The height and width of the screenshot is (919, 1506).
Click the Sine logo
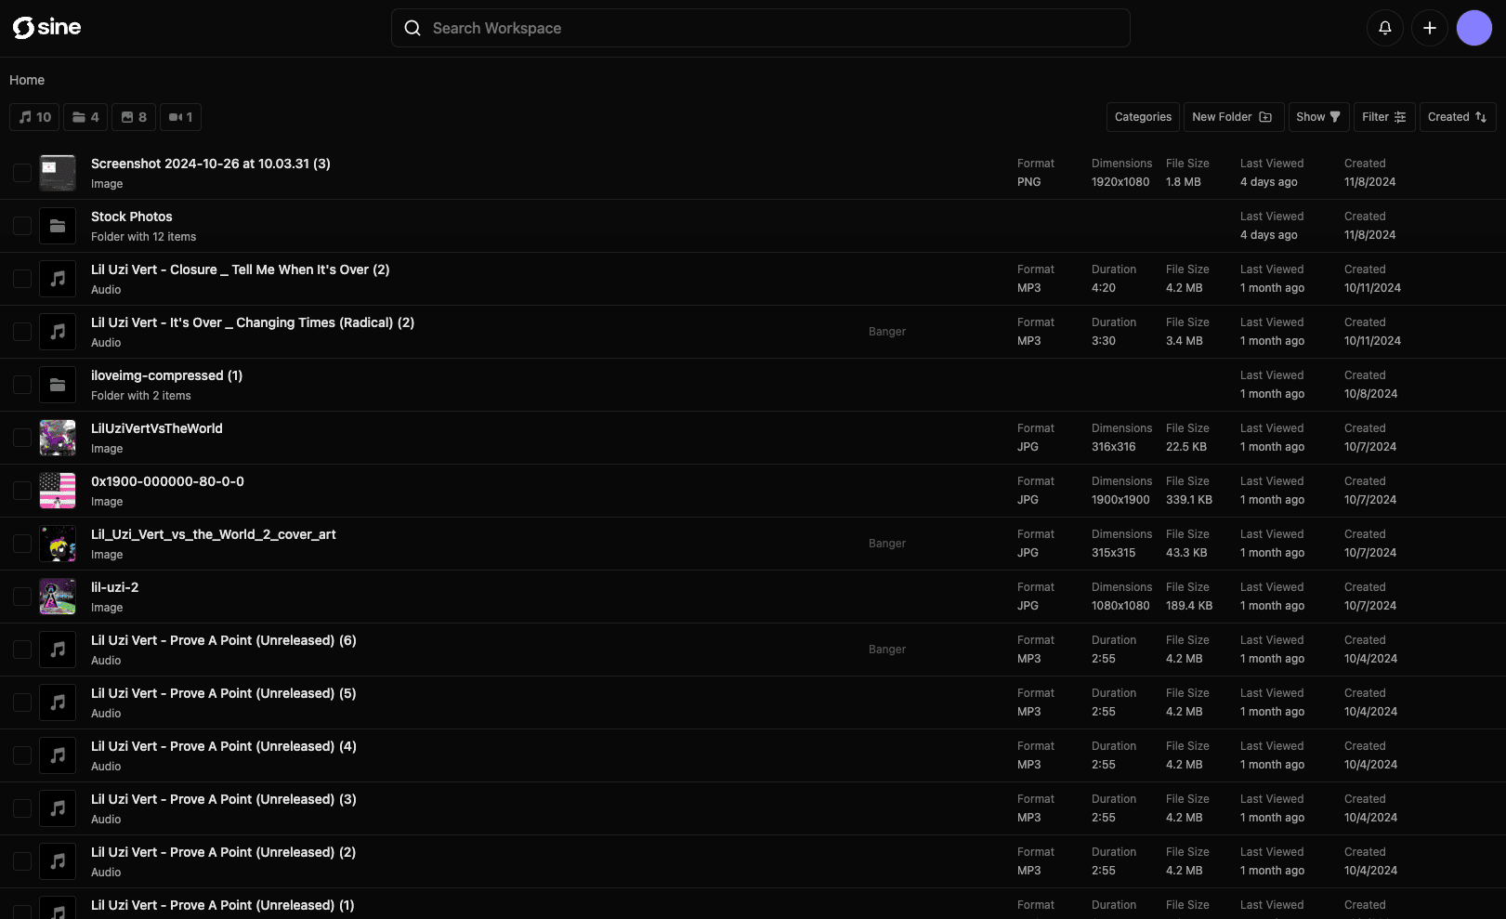tap(46, 28)
